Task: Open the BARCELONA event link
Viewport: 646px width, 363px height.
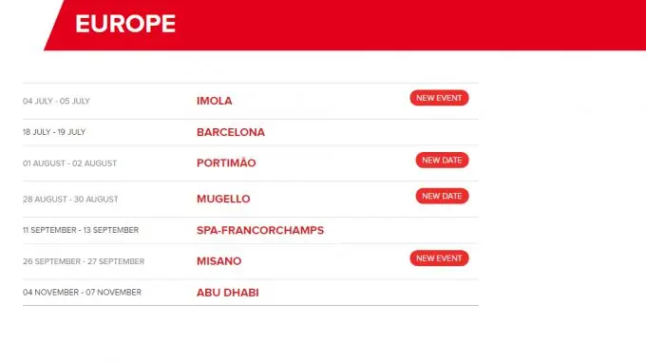Action: 231,132
